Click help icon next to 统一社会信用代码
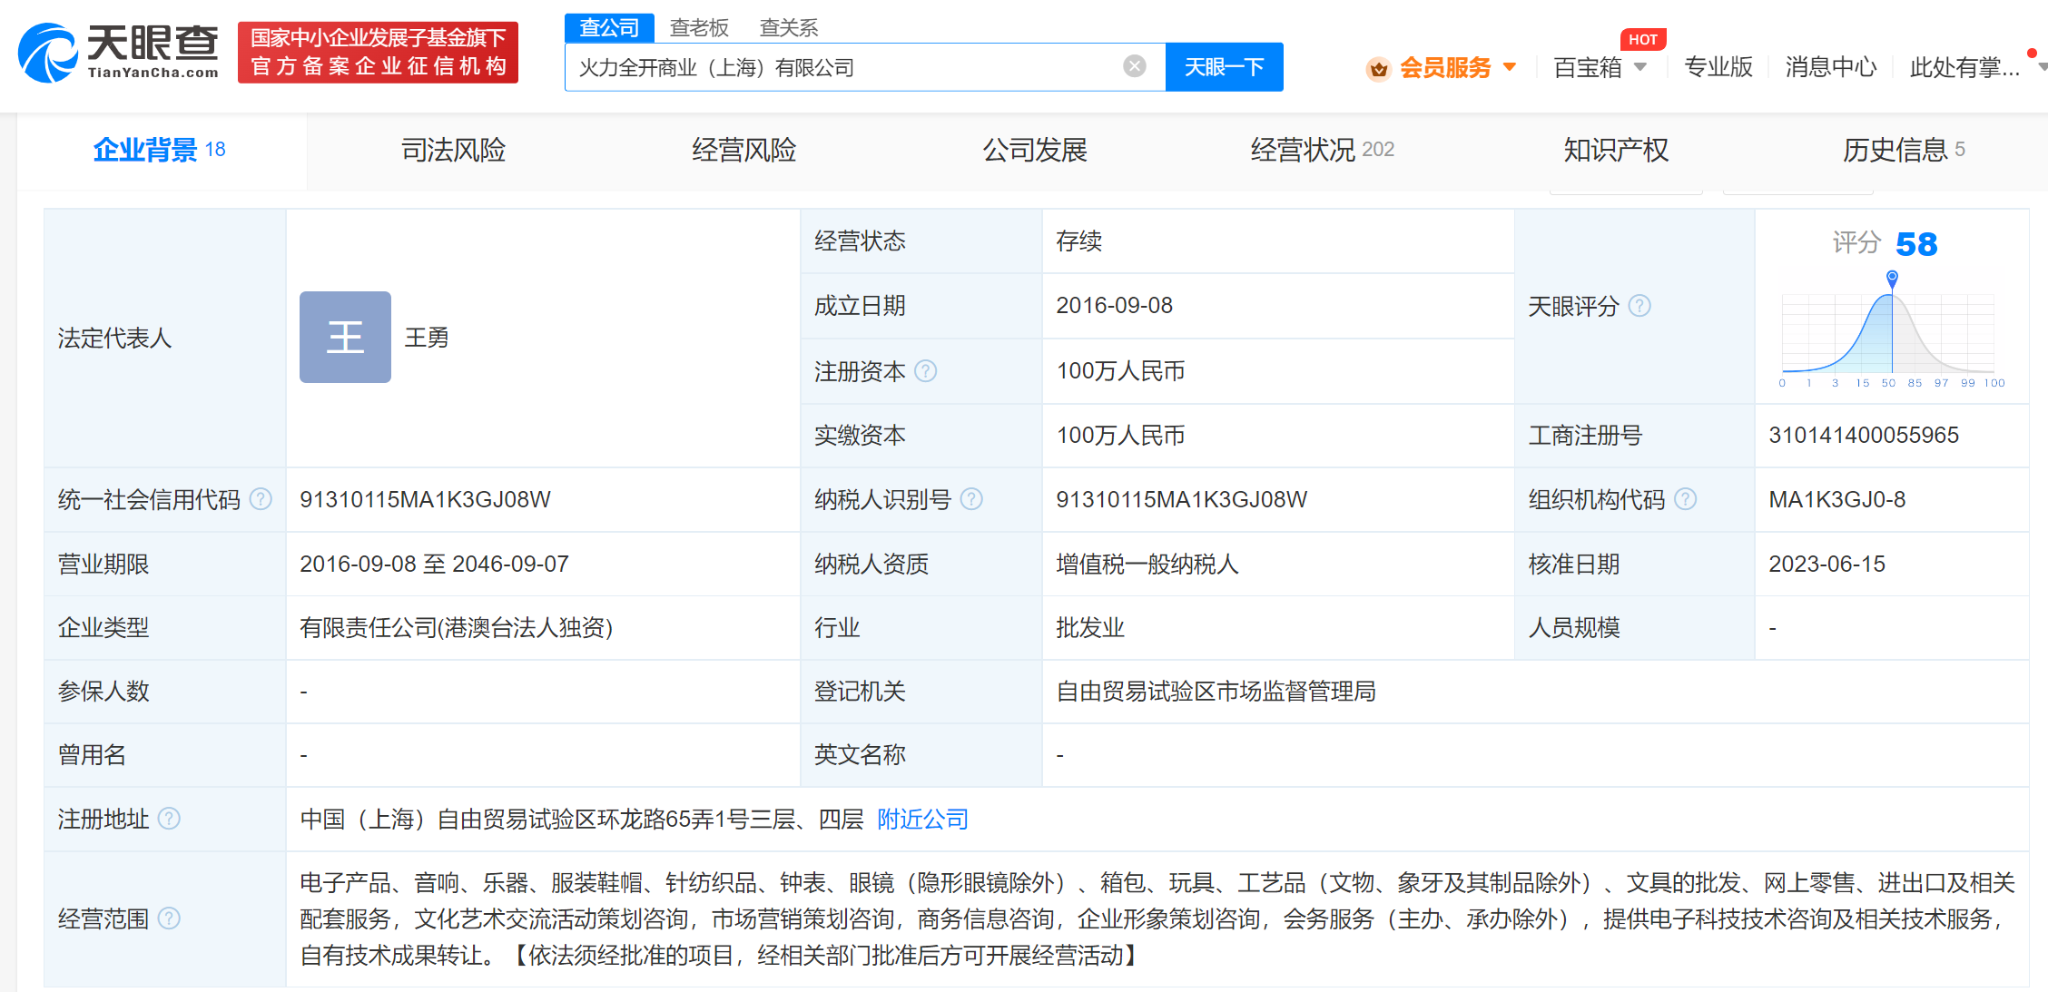This screenshot has height=992, width=2048. (x=261, y=499)
